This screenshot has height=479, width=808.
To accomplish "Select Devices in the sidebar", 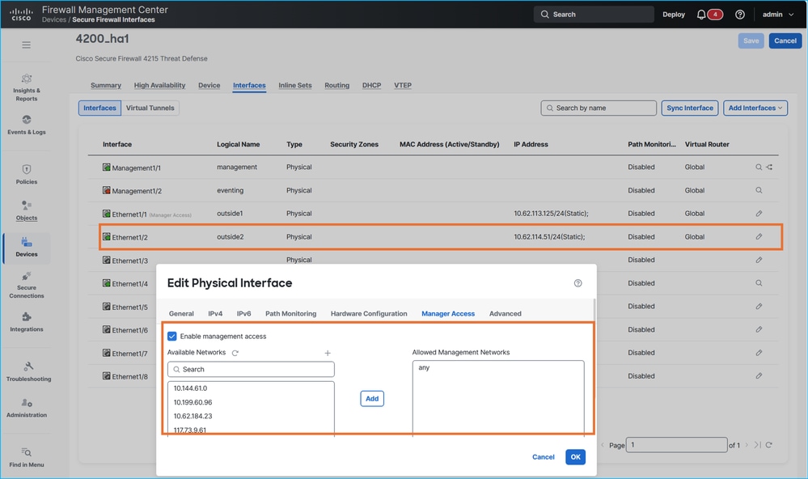I will pos(26,248).
